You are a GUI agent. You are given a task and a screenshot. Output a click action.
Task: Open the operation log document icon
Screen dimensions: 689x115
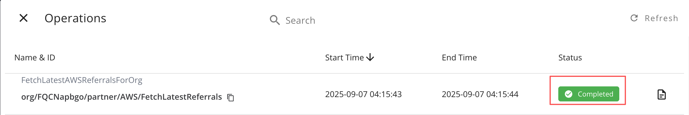tap(662, 94)
